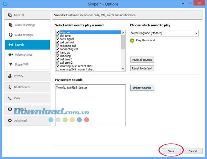Go to Audio settings
Screen dimensions: 207x159
pyautogui.click(x=27, y=35)
